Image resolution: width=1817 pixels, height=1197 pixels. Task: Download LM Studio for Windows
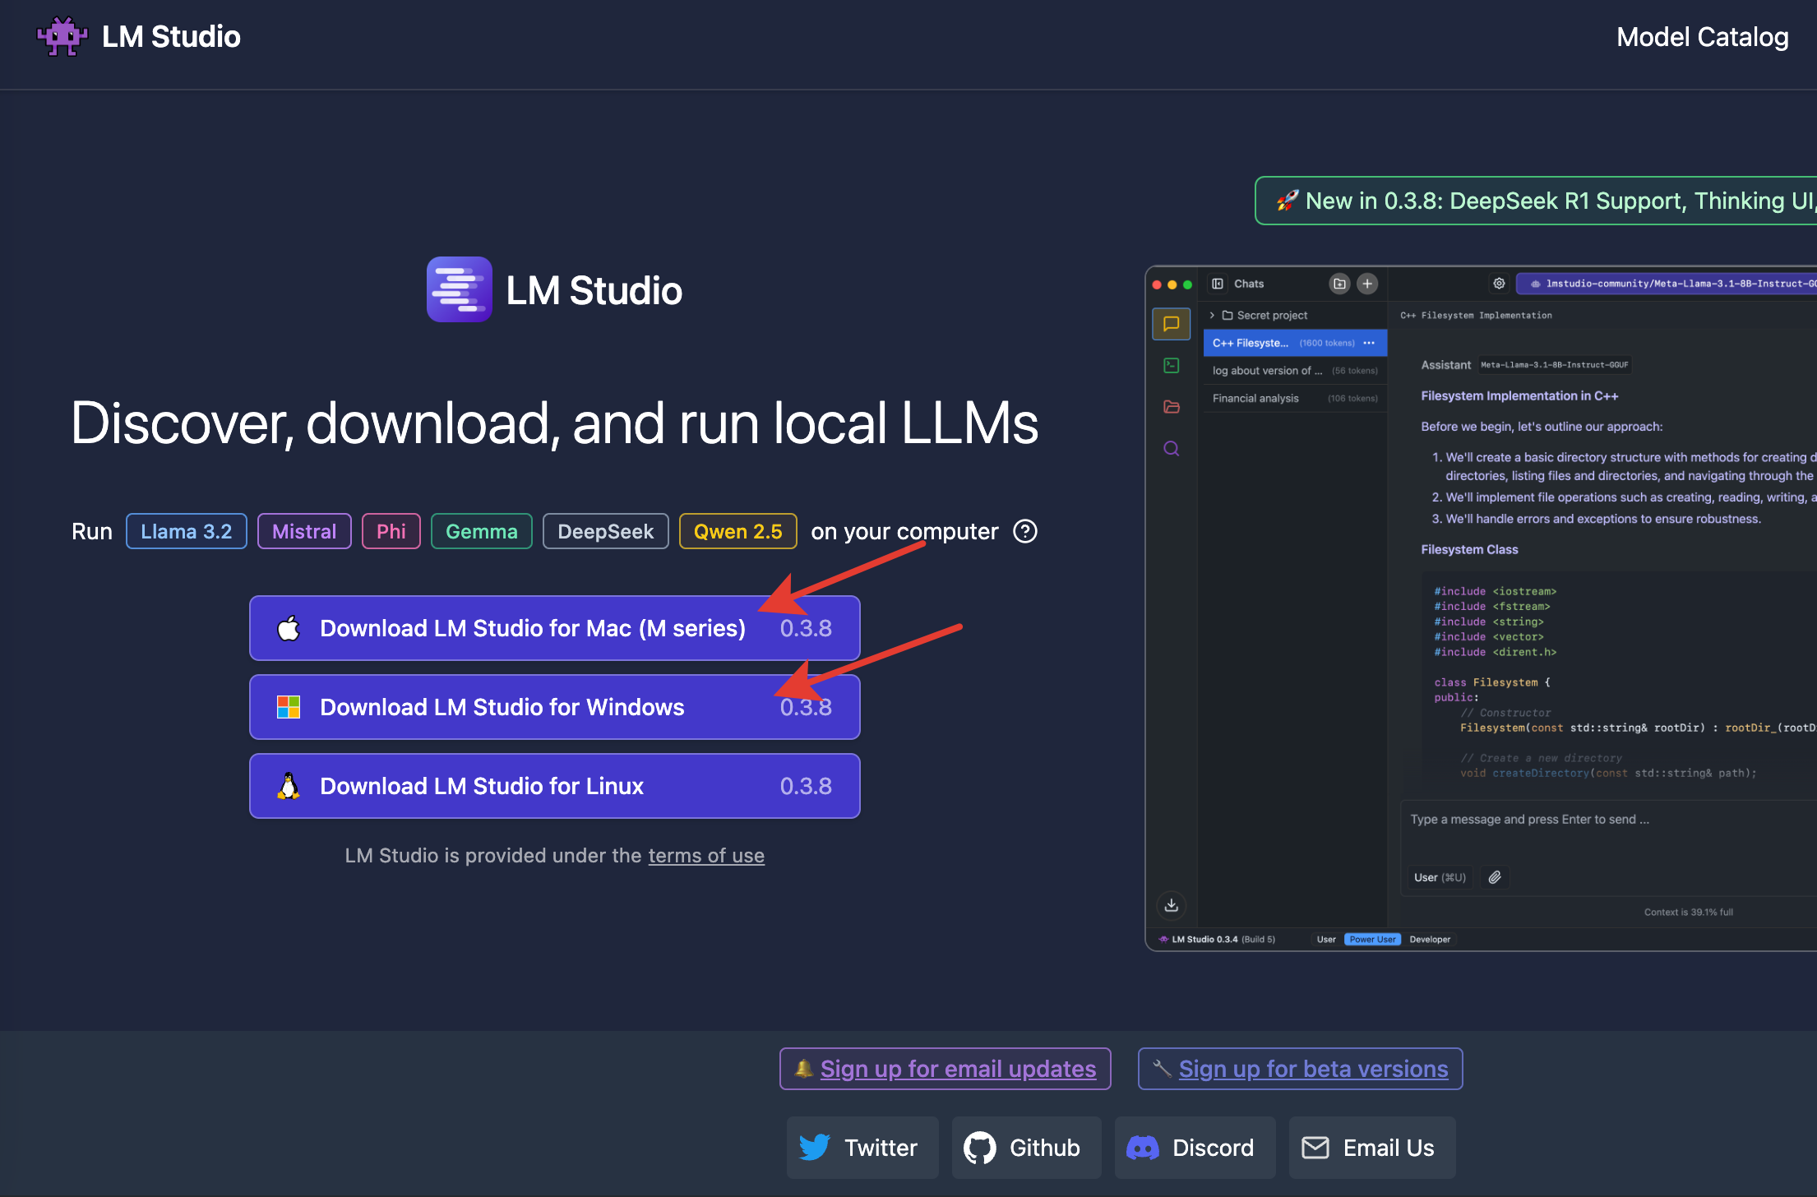[x=554, y=707]
